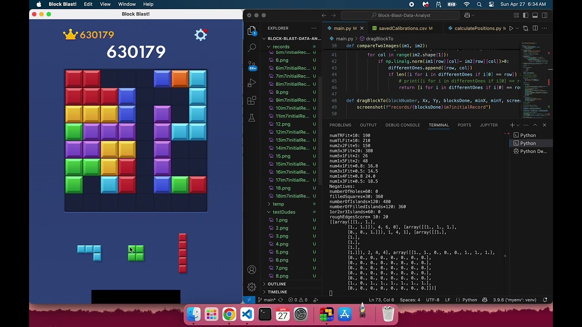Open Source Control view in activity bar
This screenshot has width=582, height=327.
252,65
